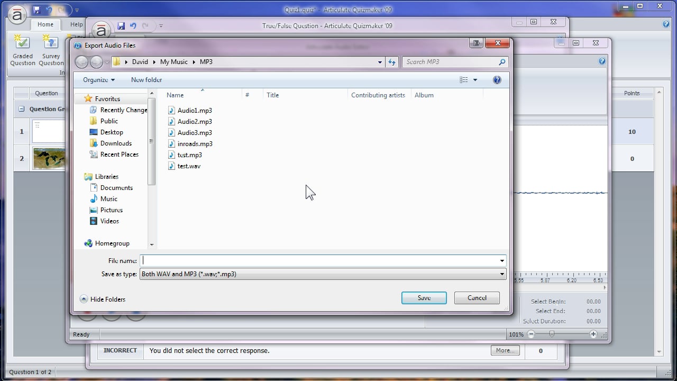677x381 pixels.
Task: Sort files by Contributing artists column
Action: click(378, 95)
